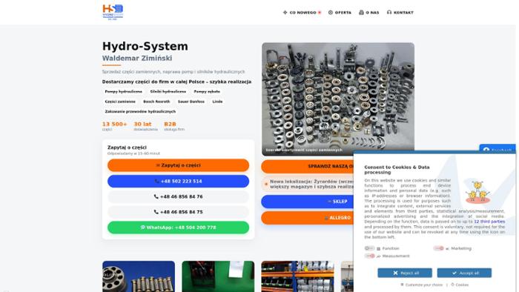
Task: Open the Kontakt menu item
Action: tap(400, 13)
